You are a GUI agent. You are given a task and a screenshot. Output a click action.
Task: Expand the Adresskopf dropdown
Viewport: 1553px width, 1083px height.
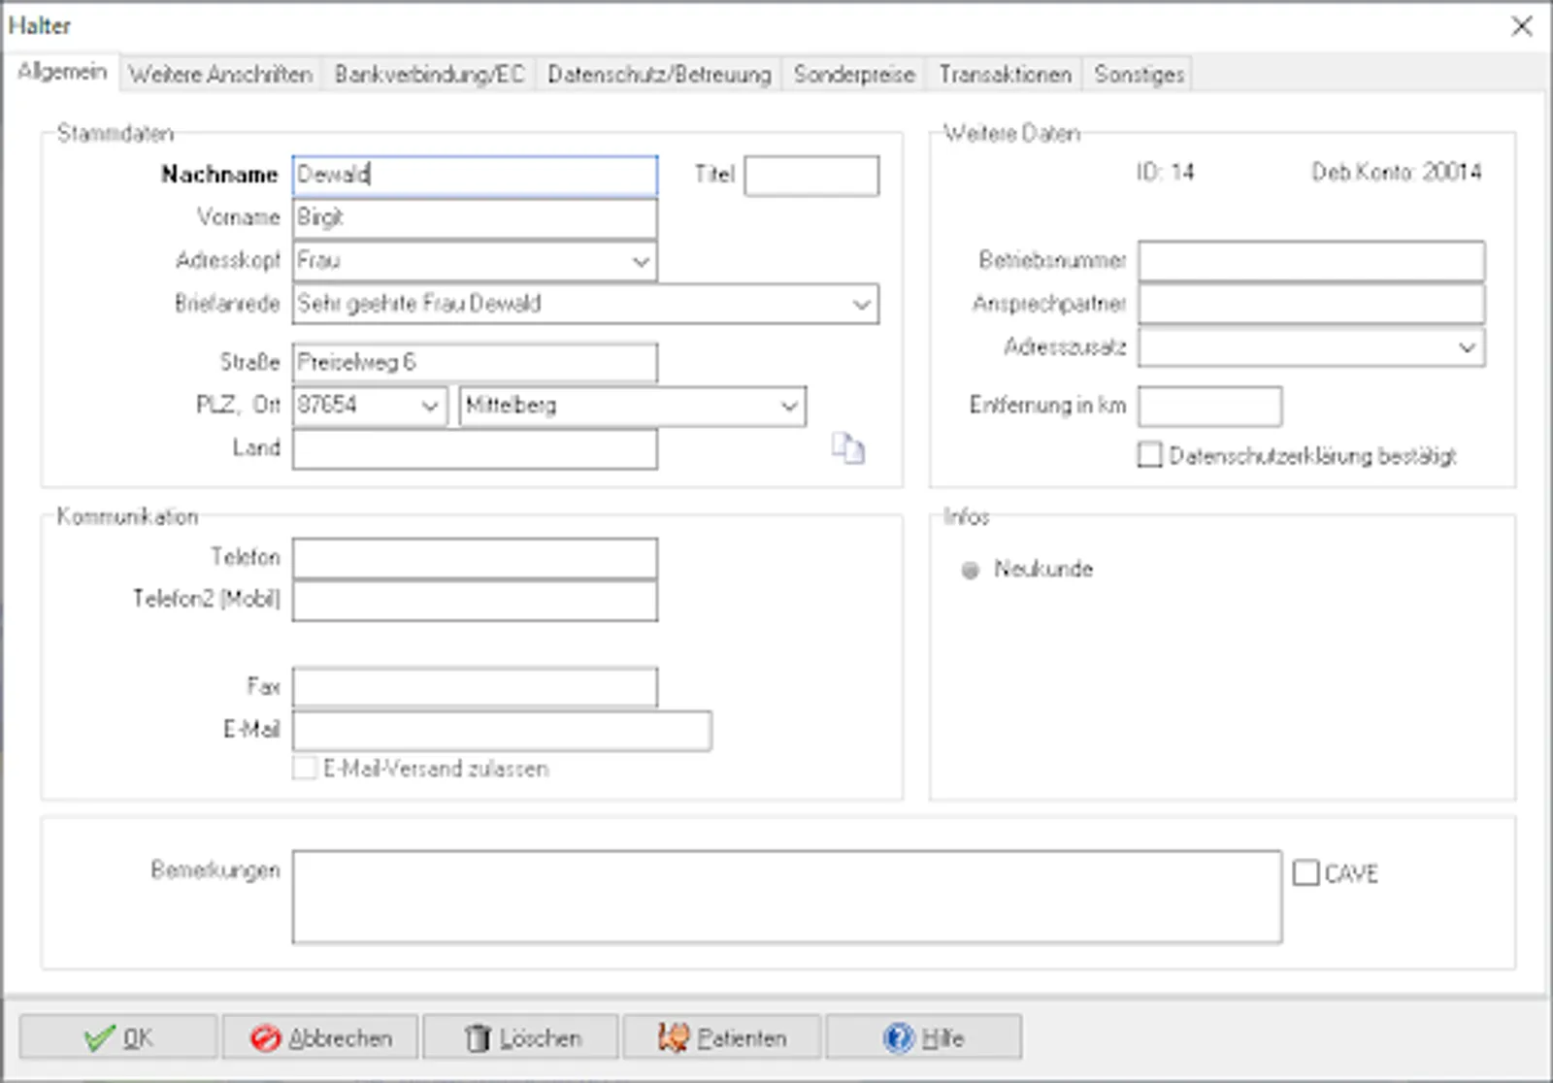pos(641,261)
